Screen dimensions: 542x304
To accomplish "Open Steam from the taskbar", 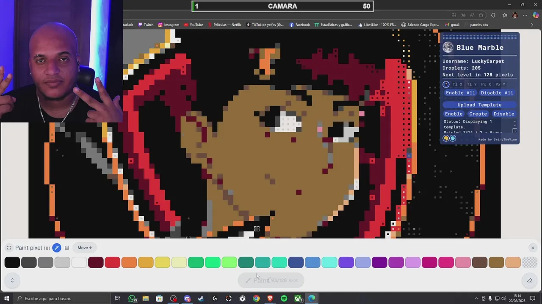I will coord(201,299).
